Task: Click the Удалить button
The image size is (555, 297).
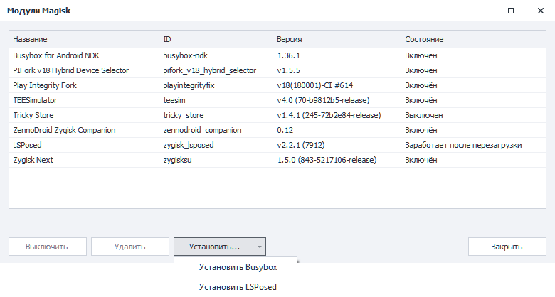Action: (x=130, y=247)
